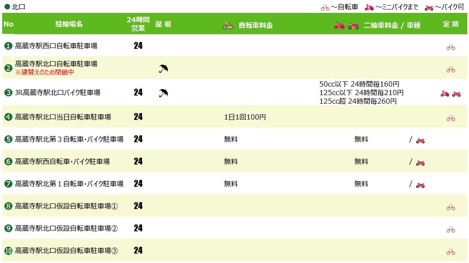Click the motorcycle legend icon beside バイク可
469x263 pixels.
429,8
